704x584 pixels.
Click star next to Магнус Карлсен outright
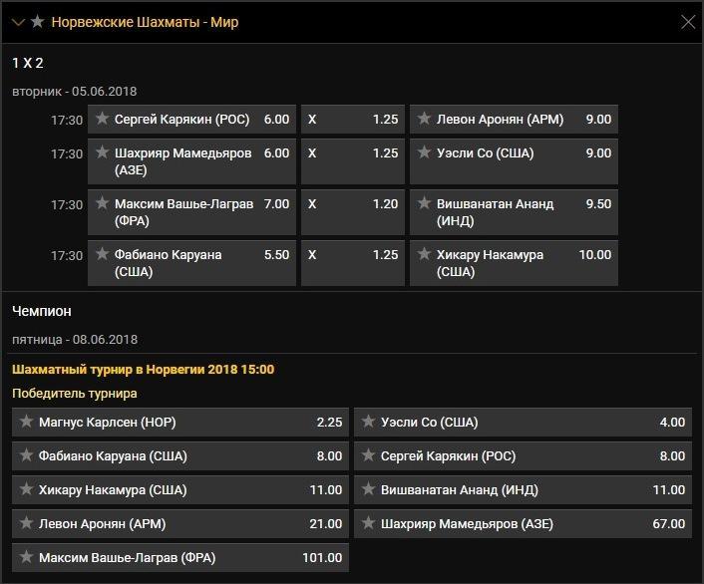[x=26, y=423]
